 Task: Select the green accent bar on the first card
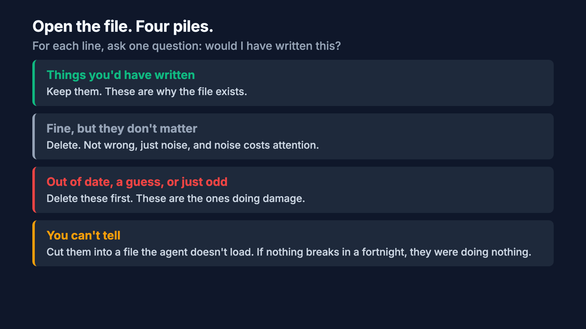34,83
